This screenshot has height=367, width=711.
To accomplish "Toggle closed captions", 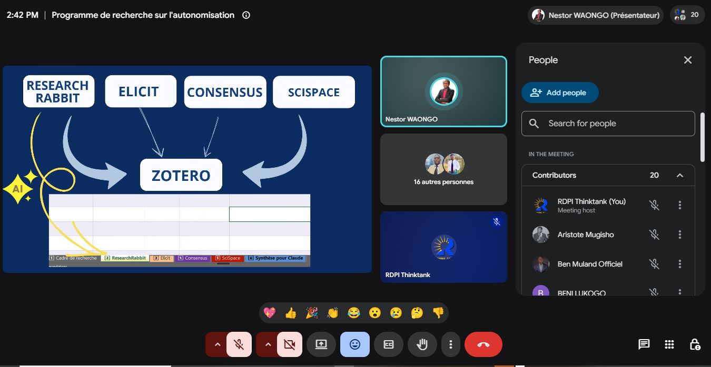I will pyautogui.click(x=389, y=344).
